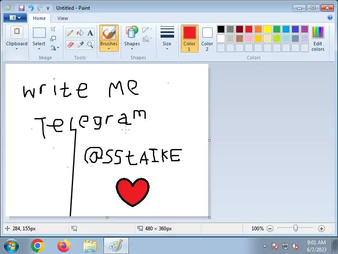Click the Redo arrow in title bar

pos(40,8)
